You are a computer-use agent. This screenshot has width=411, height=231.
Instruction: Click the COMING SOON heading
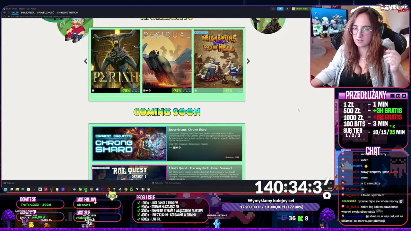tap(167, 112)
